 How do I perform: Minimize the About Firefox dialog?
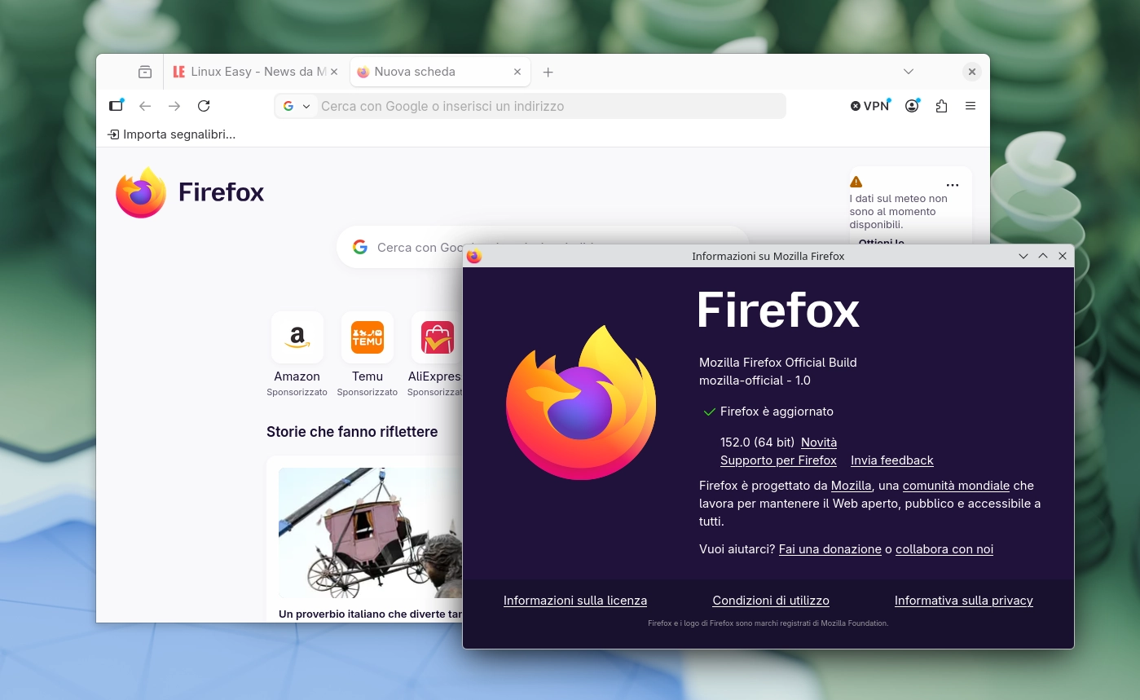pos(1023,256)
